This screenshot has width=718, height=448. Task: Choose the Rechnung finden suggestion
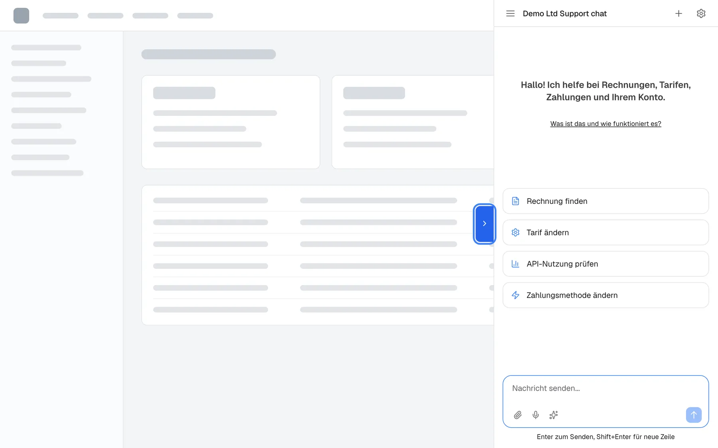click(606, 201)
